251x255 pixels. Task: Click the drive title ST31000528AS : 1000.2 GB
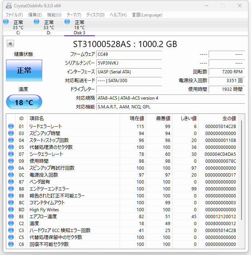(x=125, y=44)
